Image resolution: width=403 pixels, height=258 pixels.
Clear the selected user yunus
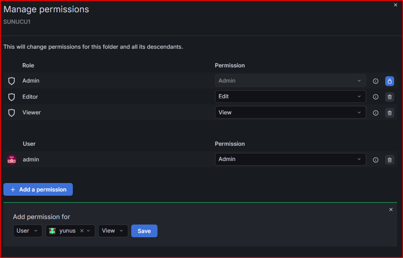82,231
